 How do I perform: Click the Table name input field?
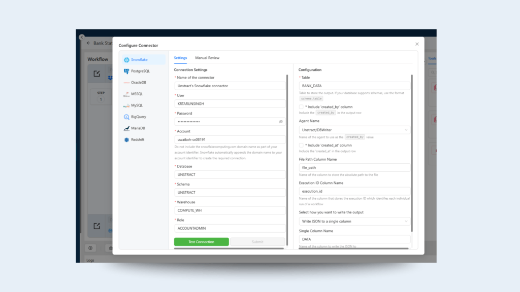point(354,86)
